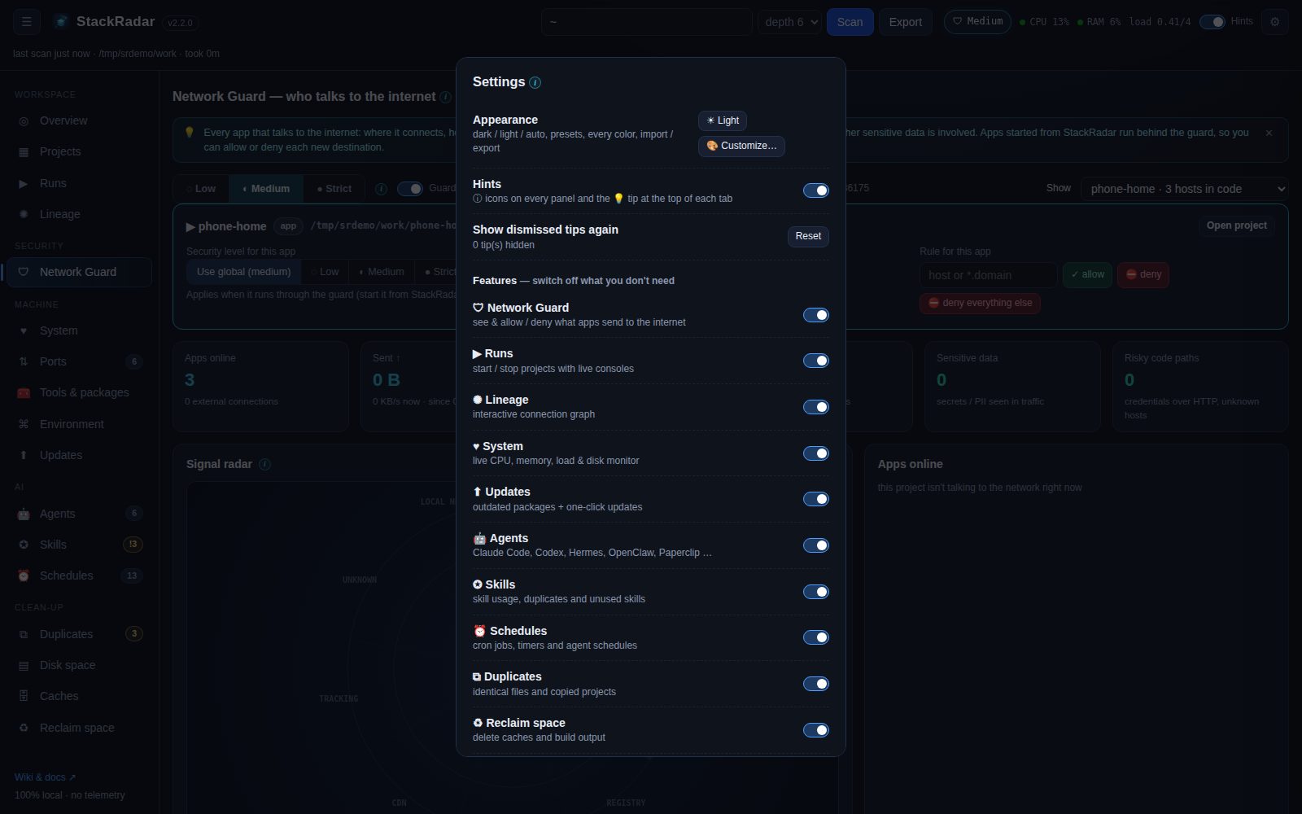
Task: Open the depth 6 dropdown
Action: coord(789,22)
